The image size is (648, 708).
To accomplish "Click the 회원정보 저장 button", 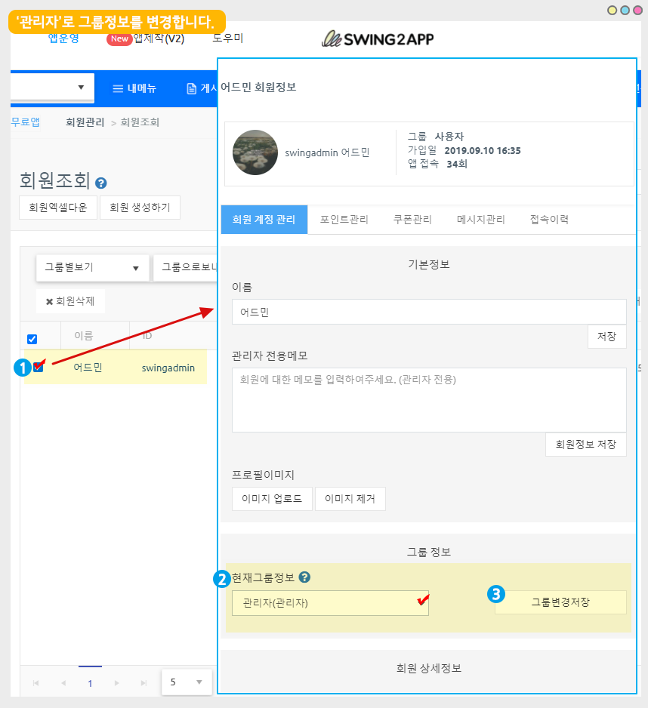I will [585, 445].
